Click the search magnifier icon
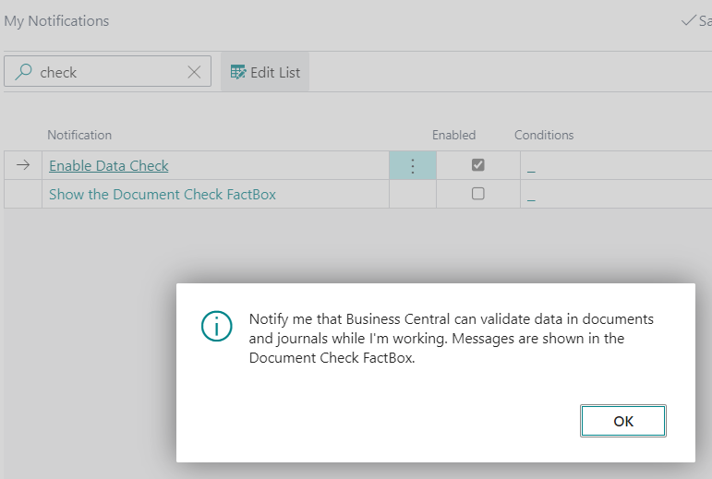 [23, 72]
